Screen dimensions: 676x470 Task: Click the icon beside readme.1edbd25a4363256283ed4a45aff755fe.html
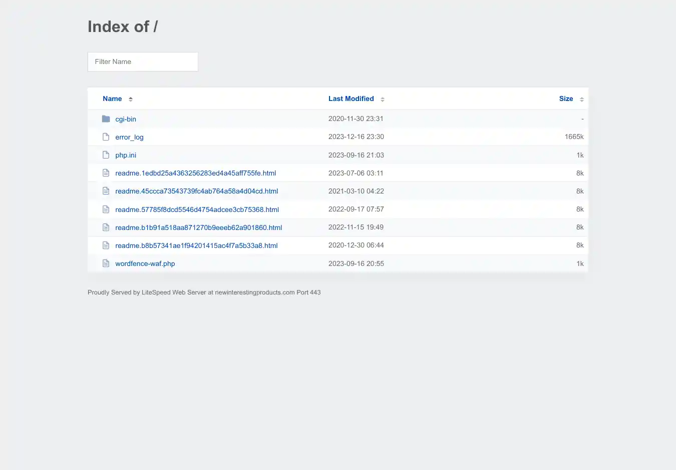click(106, 173)
